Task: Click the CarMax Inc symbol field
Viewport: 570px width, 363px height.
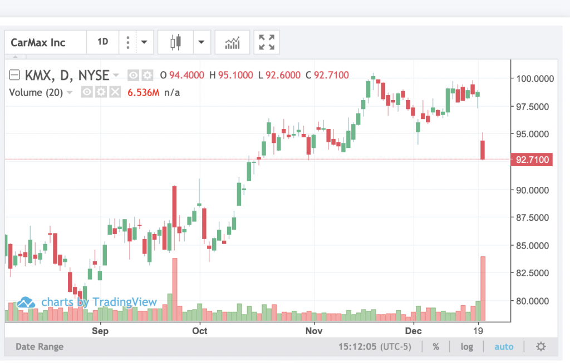Action: coord(46,42)
